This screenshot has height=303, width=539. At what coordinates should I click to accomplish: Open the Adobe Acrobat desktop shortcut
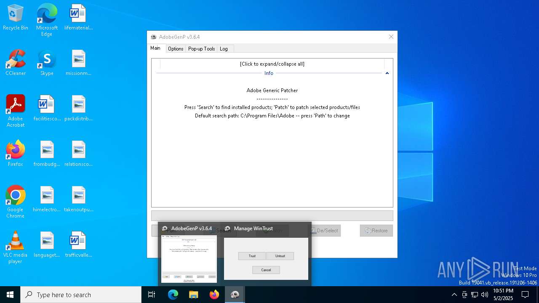(16, 111)
